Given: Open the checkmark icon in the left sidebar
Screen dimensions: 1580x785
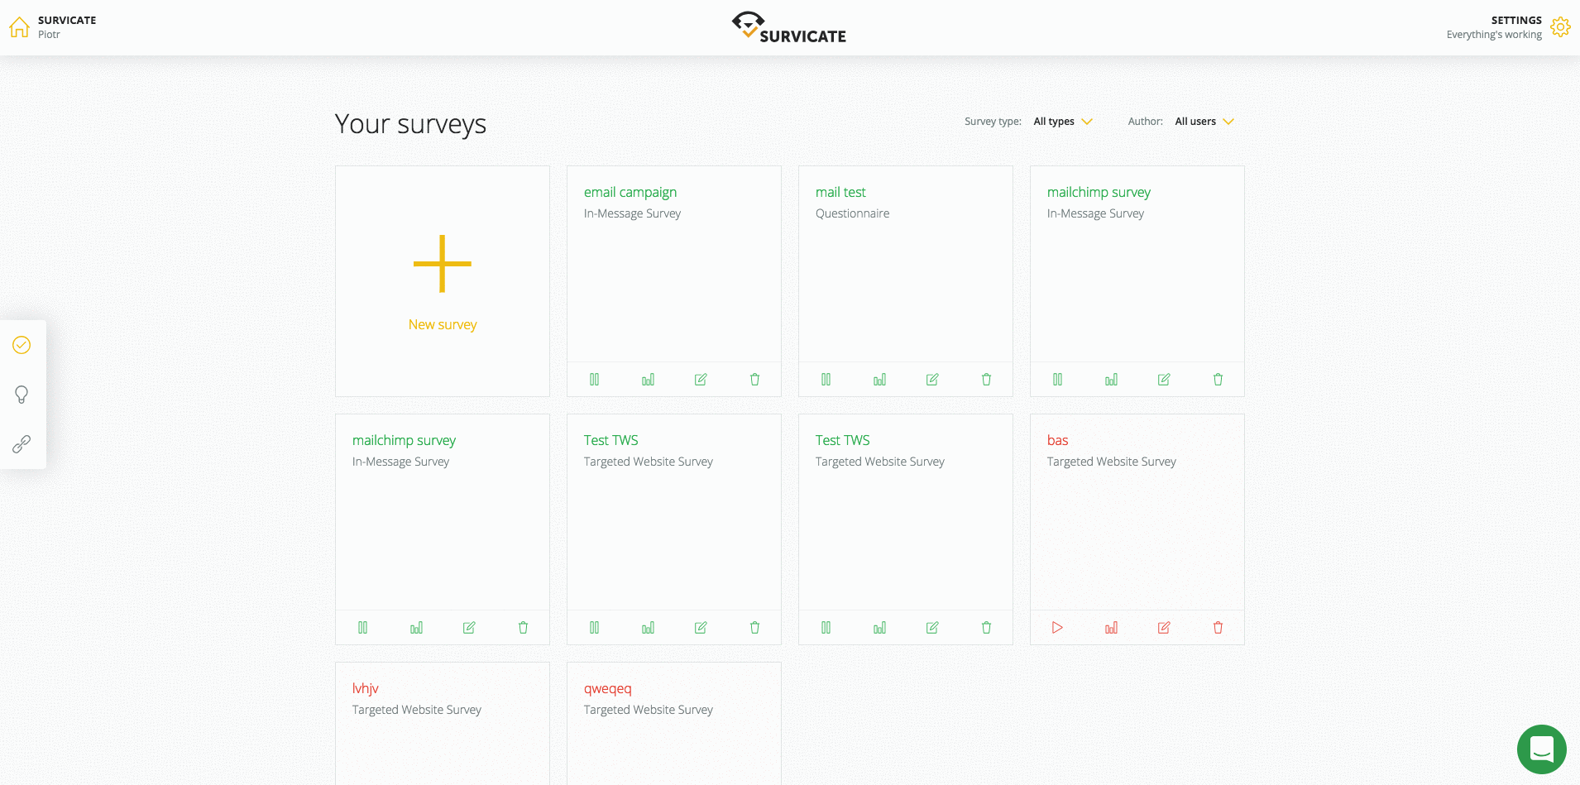Looking at the screenshot, I should coord(22,345).
